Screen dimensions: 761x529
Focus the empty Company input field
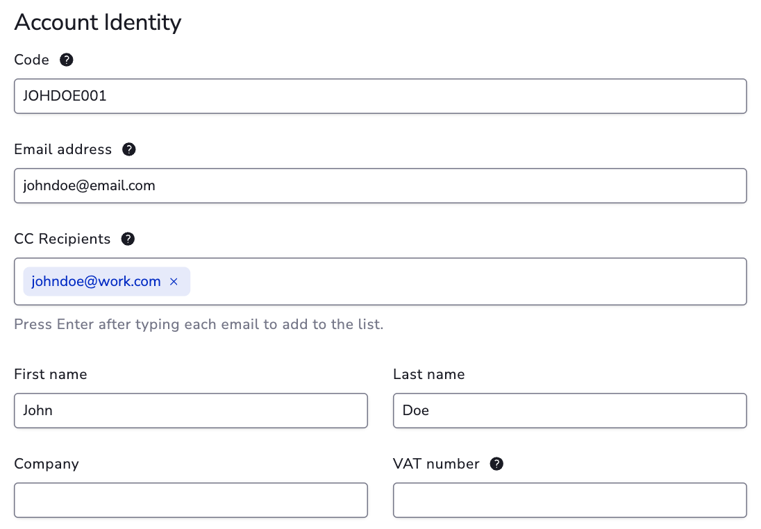(x=191, y=500)
